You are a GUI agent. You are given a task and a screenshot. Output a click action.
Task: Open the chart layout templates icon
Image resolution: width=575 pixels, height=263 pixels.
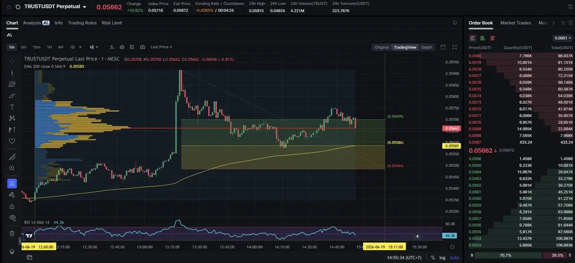pos(132,47)
